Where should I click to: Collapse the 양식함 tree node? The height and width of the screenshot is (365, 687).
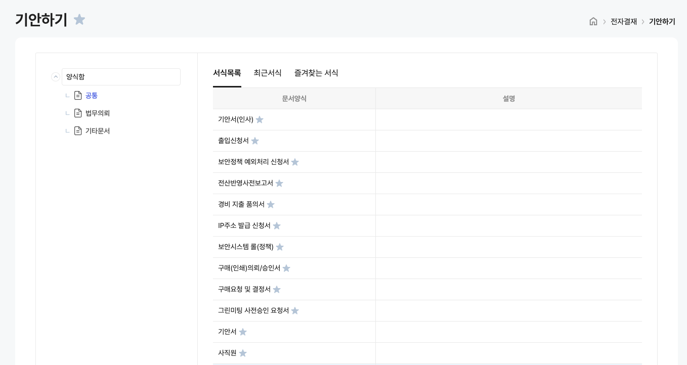coord(56,77)
